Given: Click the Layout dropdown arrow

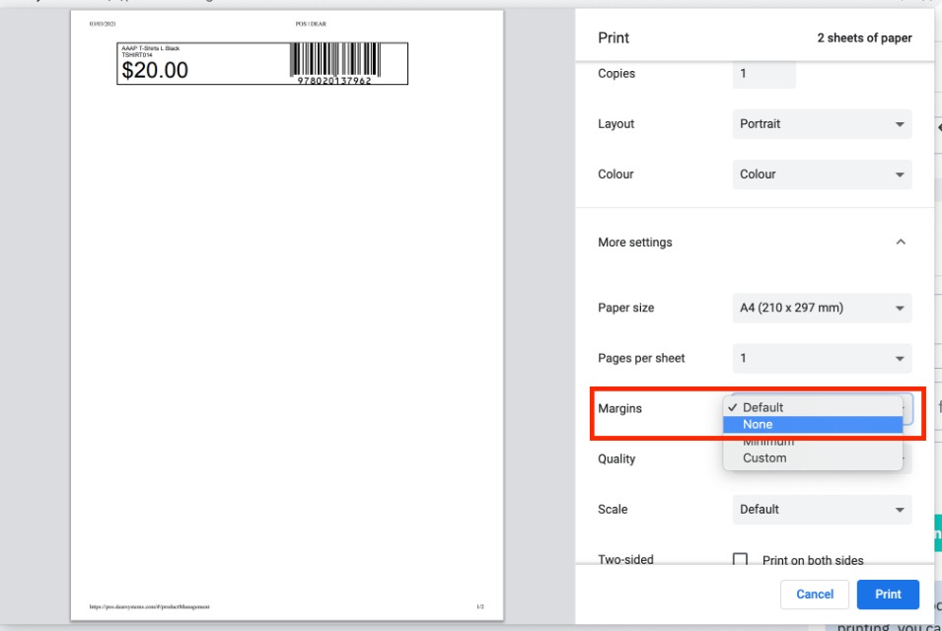Looking at the screenshot, I should pos(900,124).
